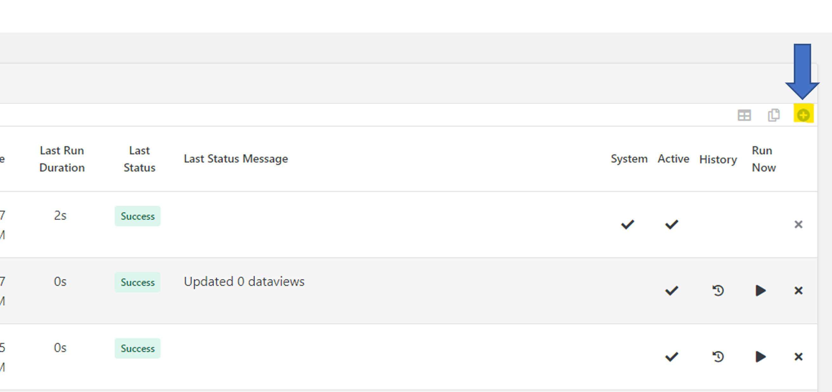This screenshot has height=392, width=832.
Task: Sort by the Last Run Duration column
Action: pos(62,159)
